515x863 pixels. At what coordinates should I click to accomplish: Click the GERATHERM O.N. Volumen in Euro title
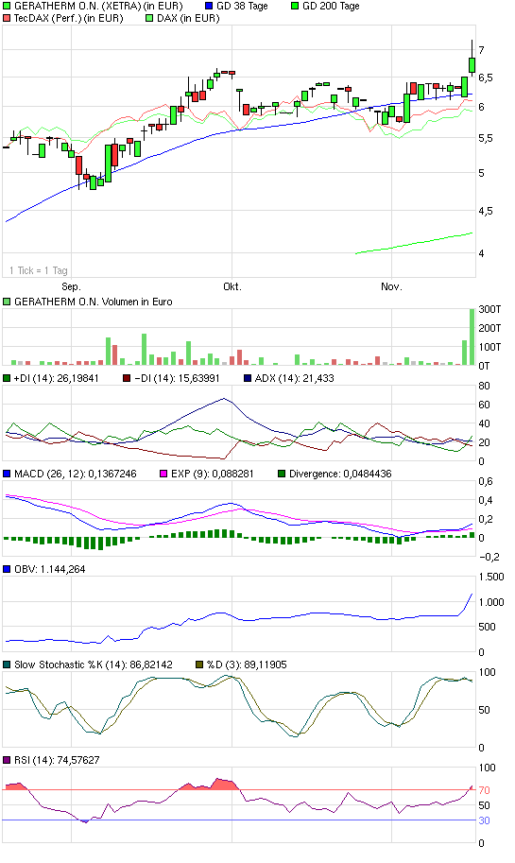point(93,302)
